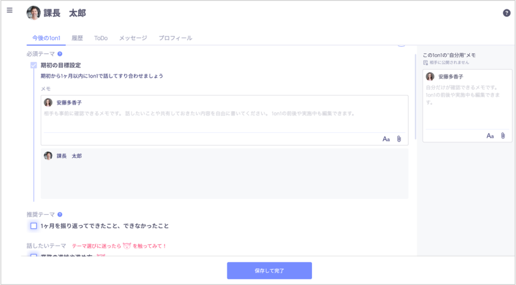Click 課長 太郎's profile avatar in header
This screenshot has width=516, height=285.
(33, 13)
